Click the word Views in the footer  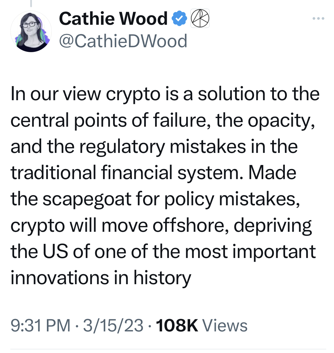(x=225, y=325)
